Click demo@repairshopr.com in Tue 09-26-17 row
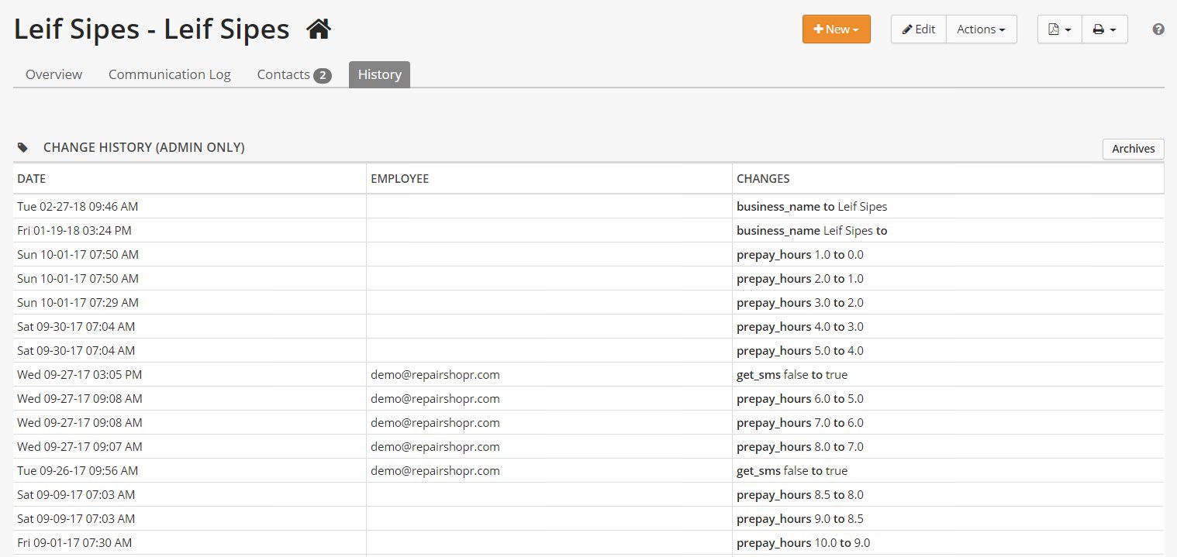Image resolution: width=1177 pixels, height=557 pixels. point(435,471)
